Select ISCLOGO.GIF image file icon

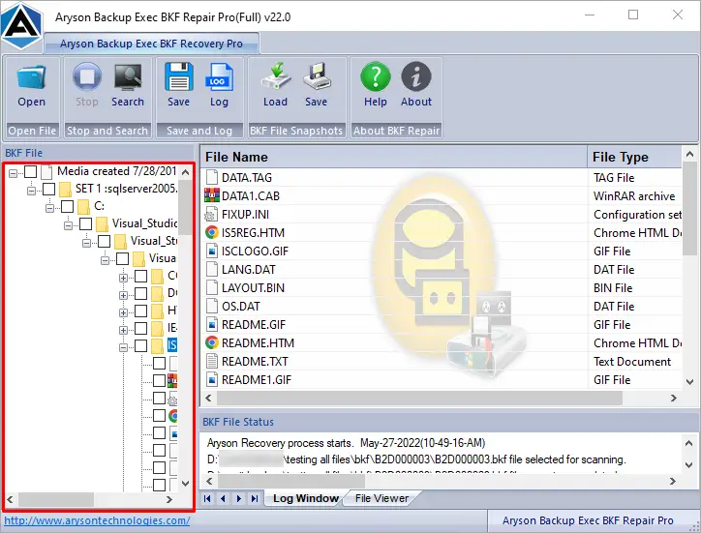pyautogui.click(x=211, y=251)
